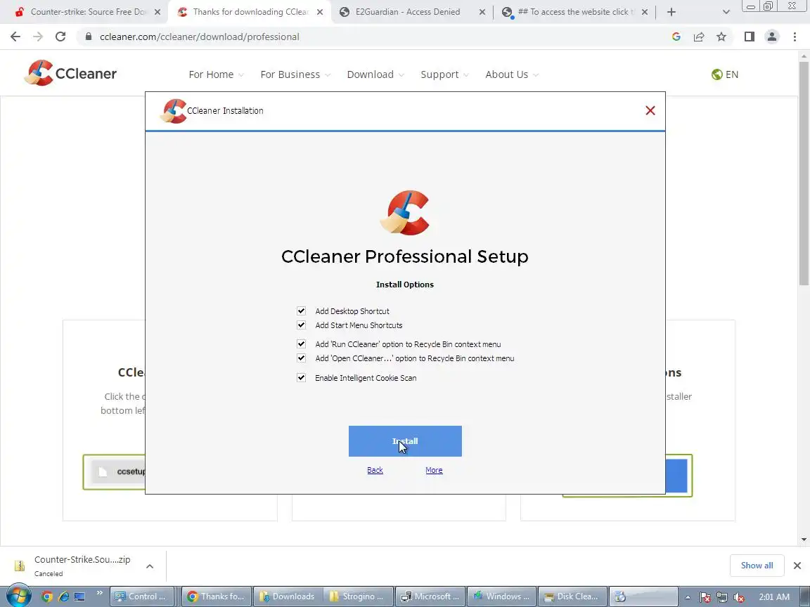Switch to Microsoft taskbar button
810x607 pixels.
pyautogui.click(x=431, y=596)
